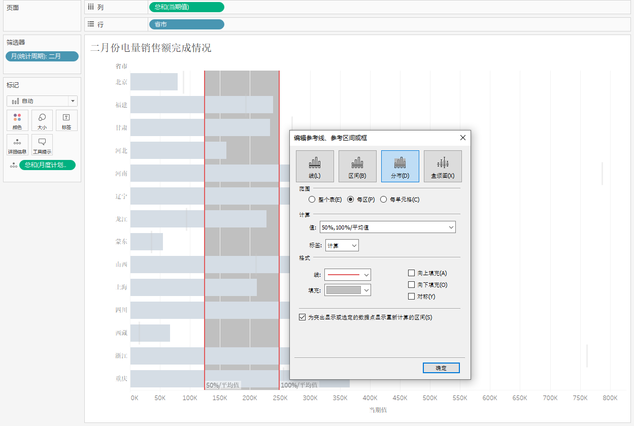Select the 盒须图(X) box plot type
The height and width of the screenshot is (426, 634).
(x=443, y=166)
